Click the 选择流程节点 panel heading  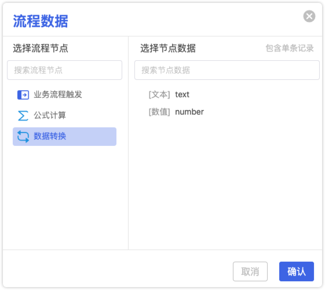41,48
